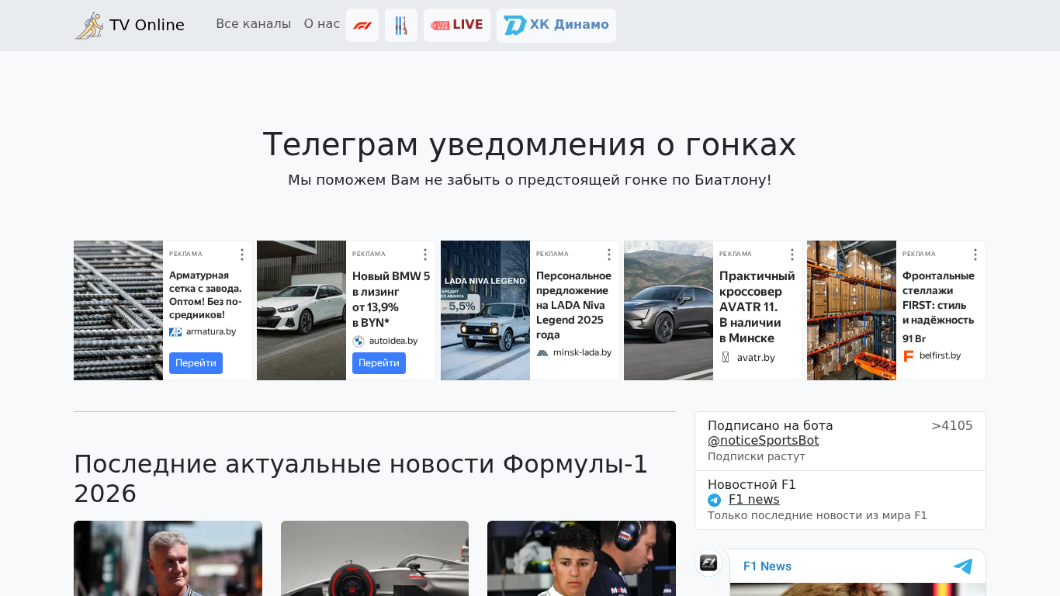The image size is (1060, 596).
Task: Click the BMW logo next to autoidea.by
Action: (359, 341)
